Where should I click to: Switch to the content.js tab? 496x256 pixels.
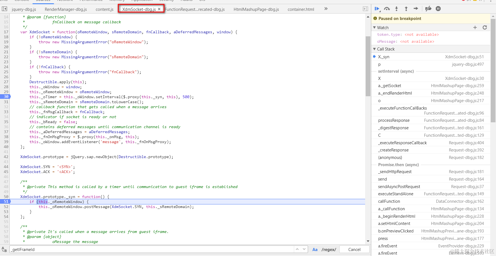click(x=105, y=9)
